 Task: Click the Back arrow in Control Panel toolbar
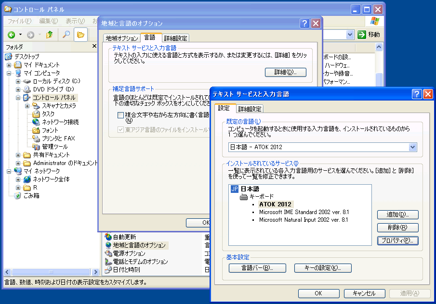tap(12, 35)
